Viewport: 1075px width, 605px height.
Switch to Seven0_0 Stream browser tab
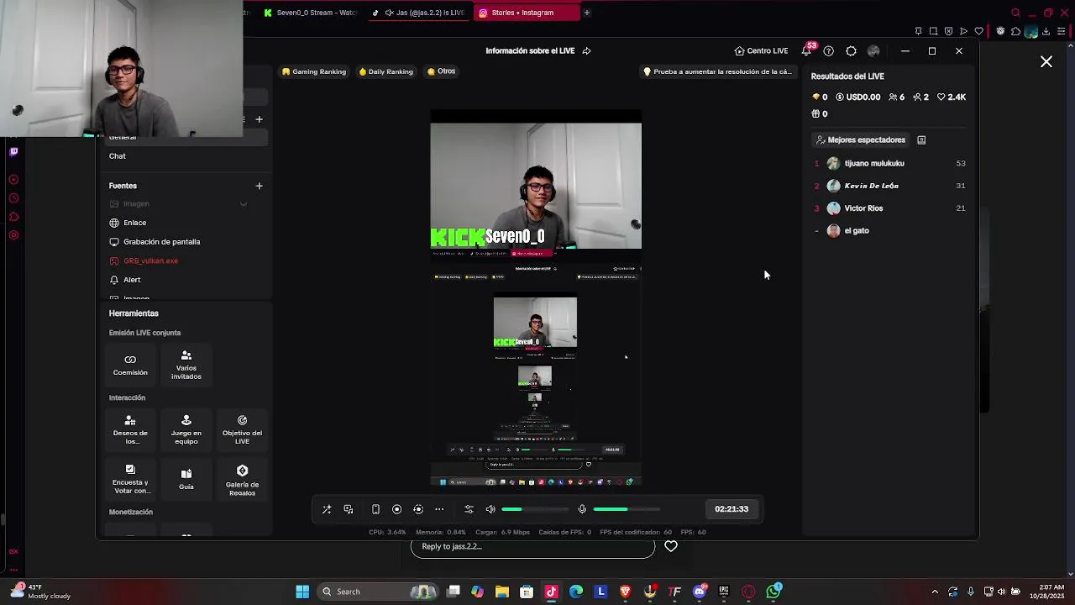click(x=310, y=13)
